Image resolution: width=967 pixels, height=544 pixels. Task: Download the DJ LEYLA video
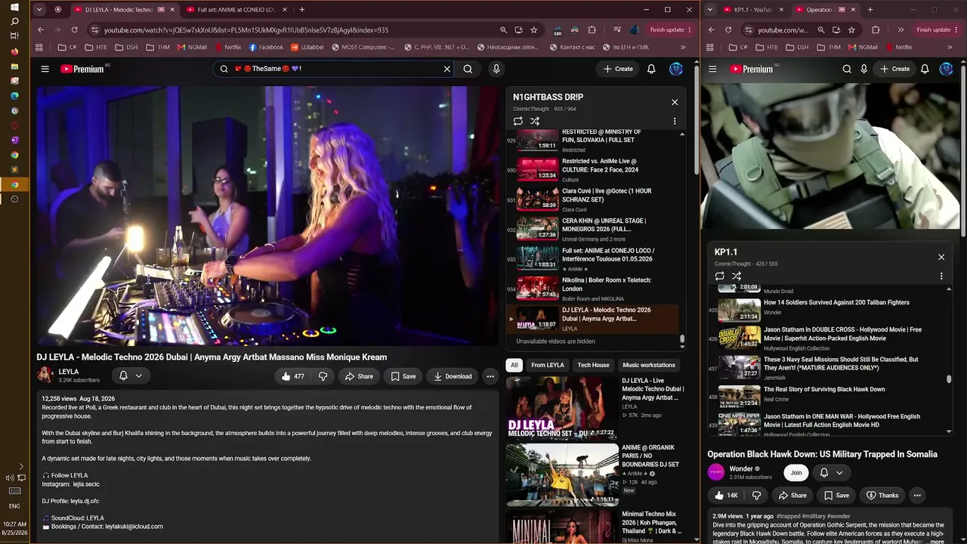(453, 376)
